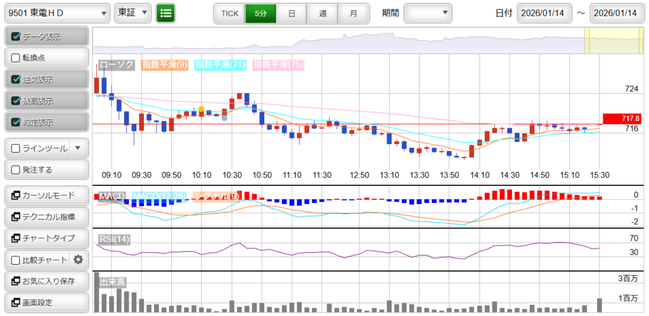The height and width of the screenshot is (316, 649).
Task: Click the orange marker on the chart
Action: (x=202, y=110)
